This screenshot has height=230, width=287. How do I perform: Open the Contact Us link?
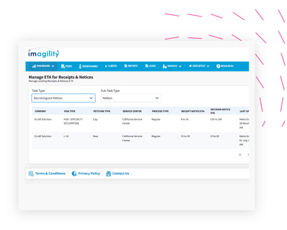coord(121,173)
